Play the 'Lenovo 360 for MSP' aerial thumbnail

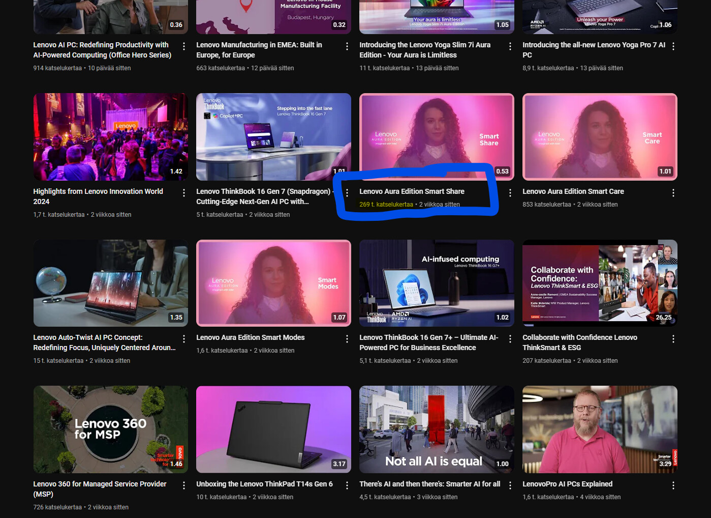click(111, 429)
